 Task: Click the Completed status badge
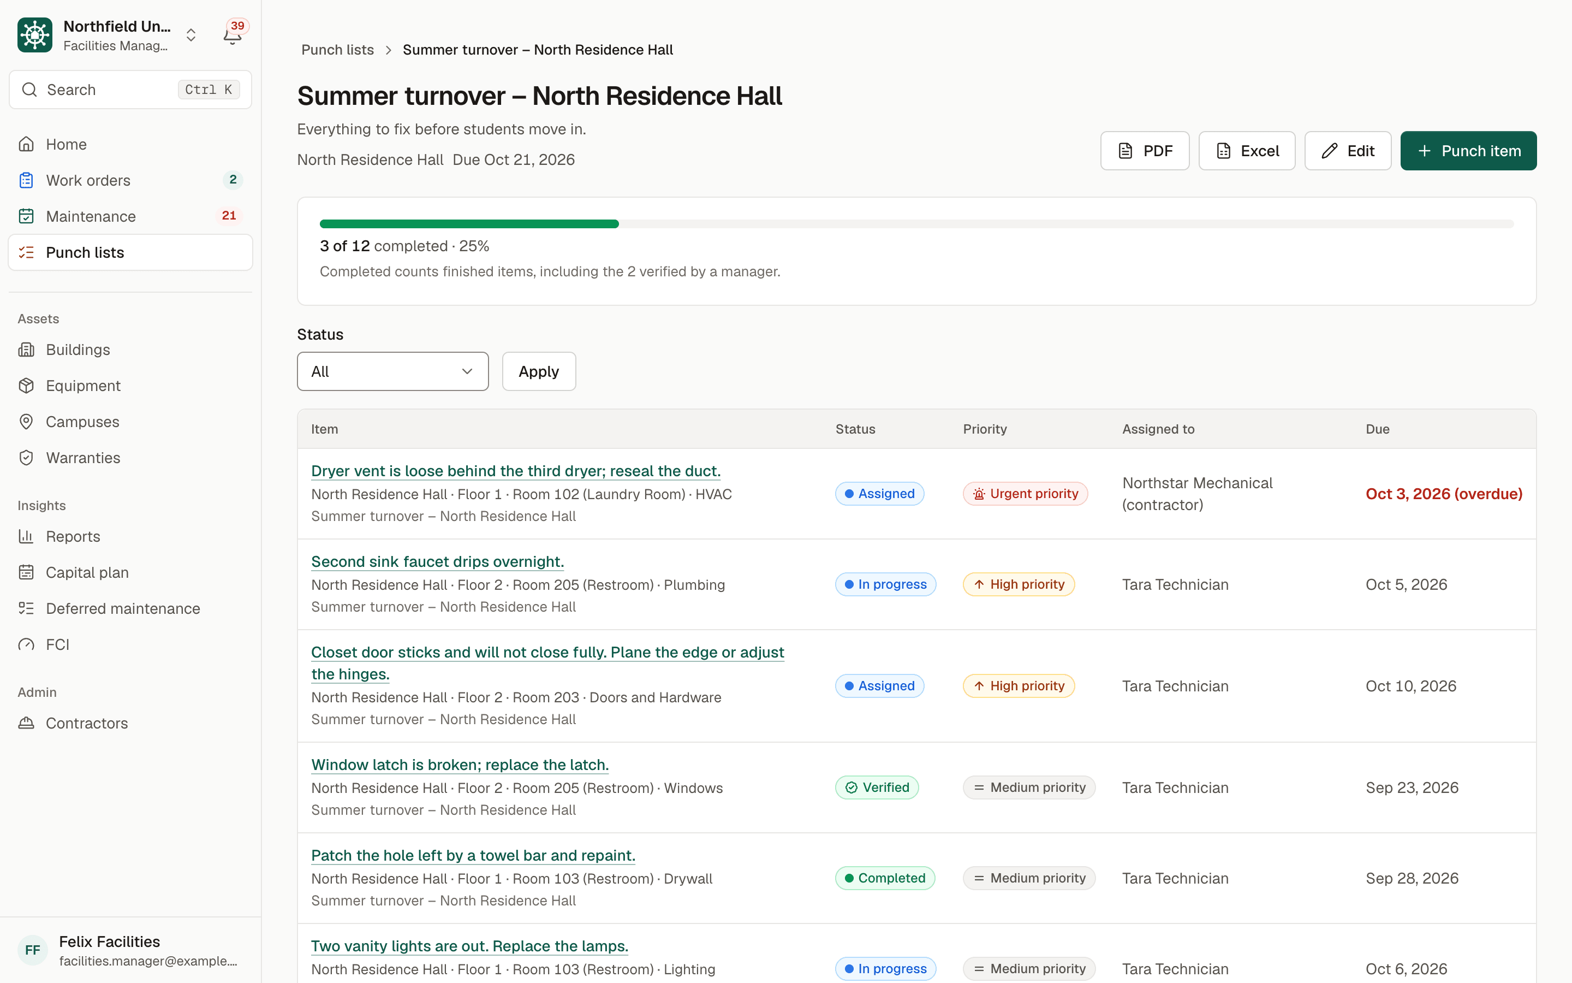click(885, 878)
